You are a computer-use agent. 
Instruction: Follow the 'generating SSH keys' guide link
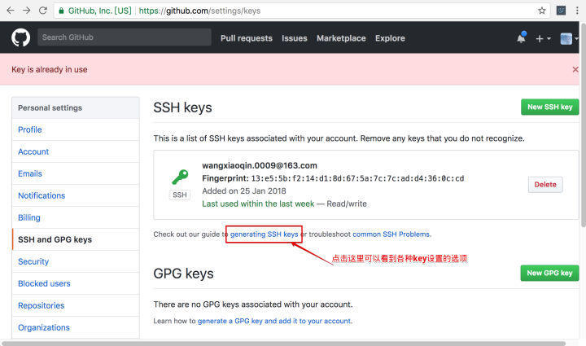(264, 234)
